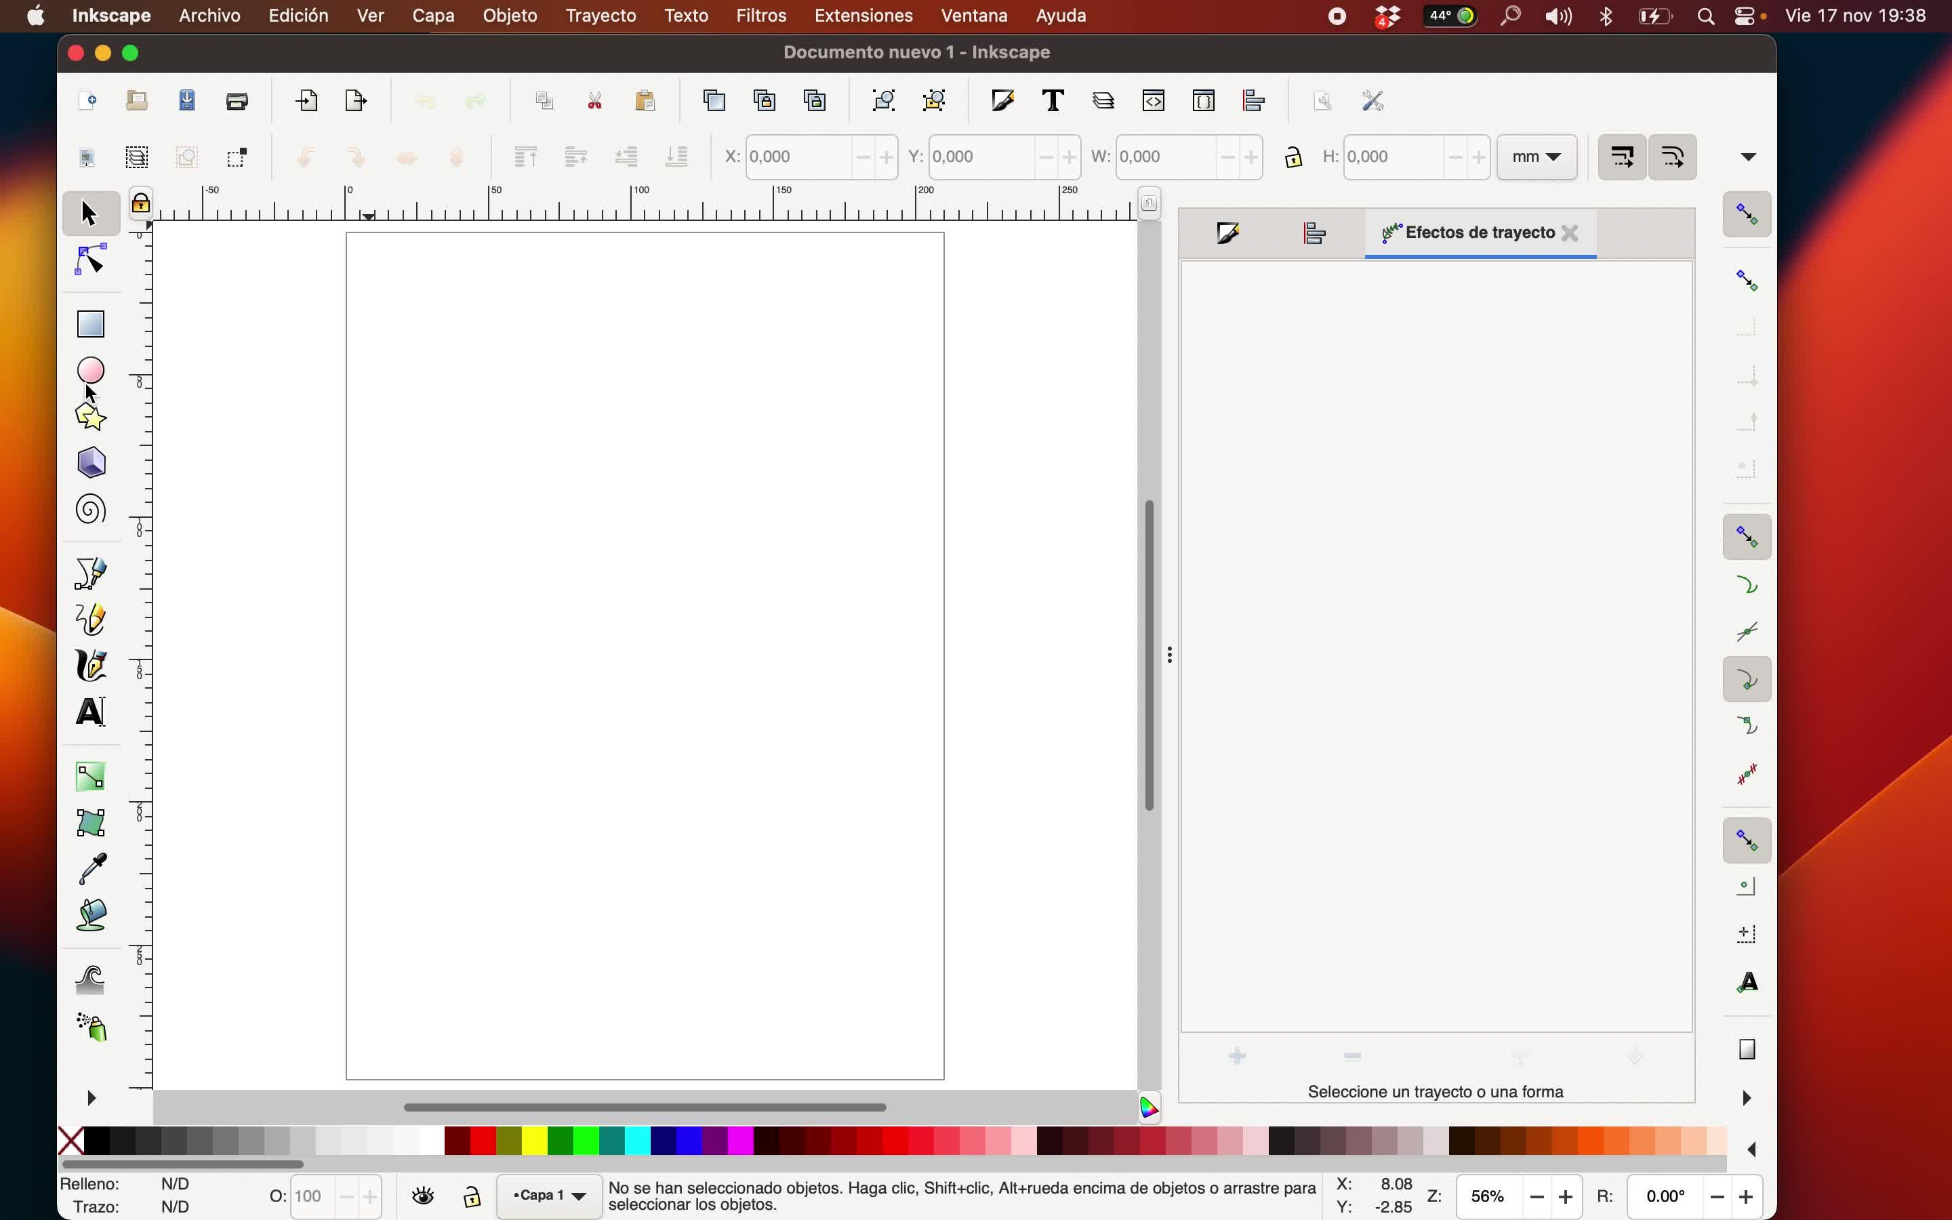Expand more tools arrow in toolbox
Viewport: 1952px width, 1220px height.
[x=90, y=1098]
